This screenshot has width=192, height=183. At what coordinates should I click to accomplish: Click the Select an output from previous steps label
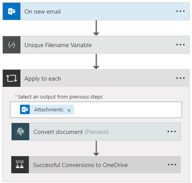[x=60, y=97]
